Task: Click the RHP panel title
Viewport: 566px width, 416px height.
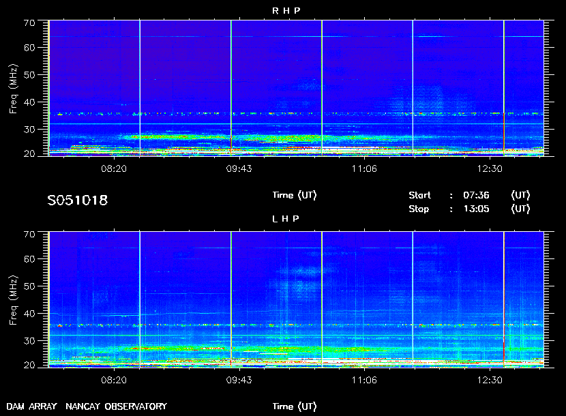Action: pos(286,10)
